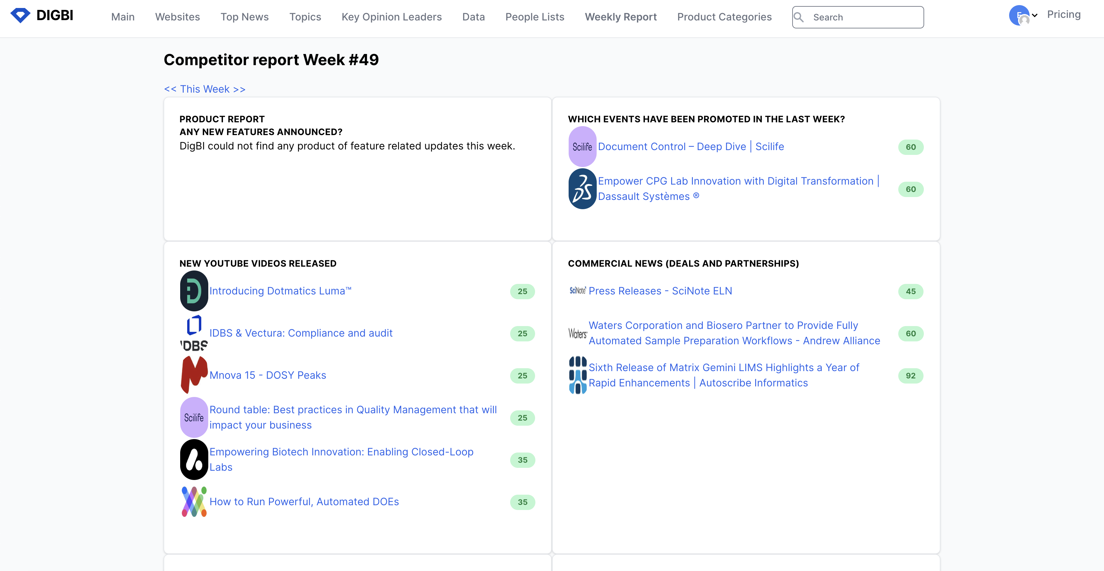Expand the user account dropdown arrow
This screenshot has height=571, width=1104.
(1035, 15)
